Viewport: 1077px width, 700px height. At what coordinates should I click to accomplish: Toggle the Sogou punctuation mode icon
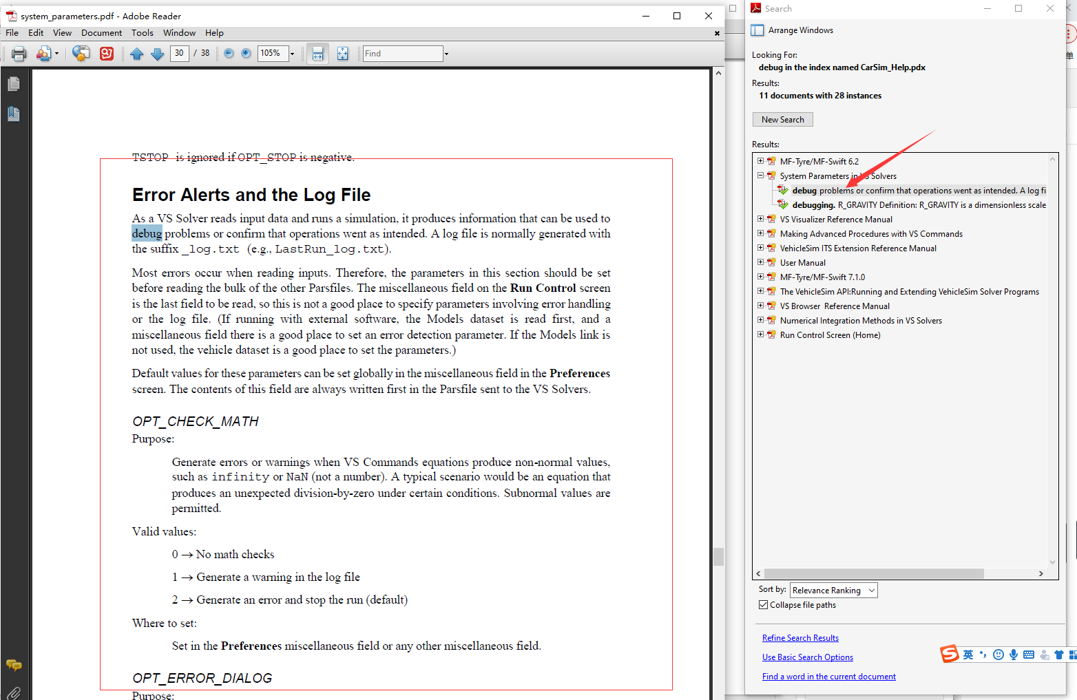(983, 655)
